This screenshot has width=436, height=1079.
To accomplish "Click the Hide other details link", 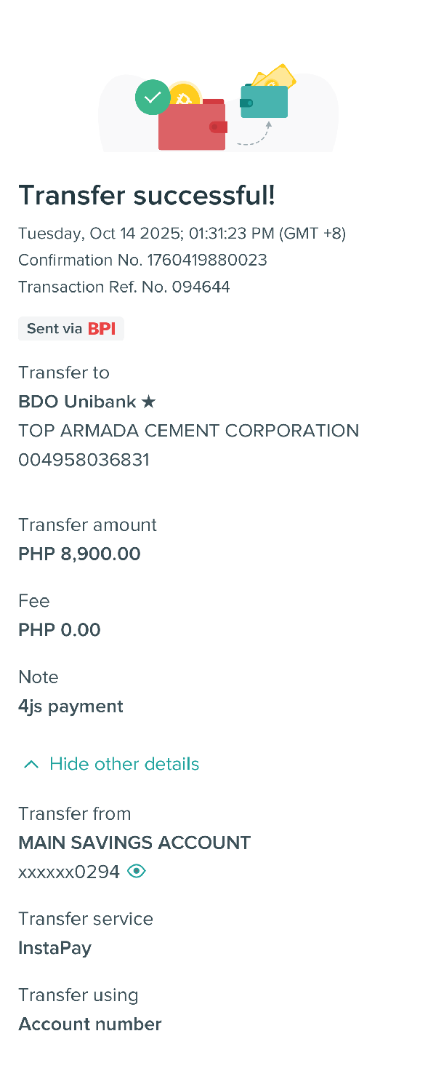I will [124, 764].
